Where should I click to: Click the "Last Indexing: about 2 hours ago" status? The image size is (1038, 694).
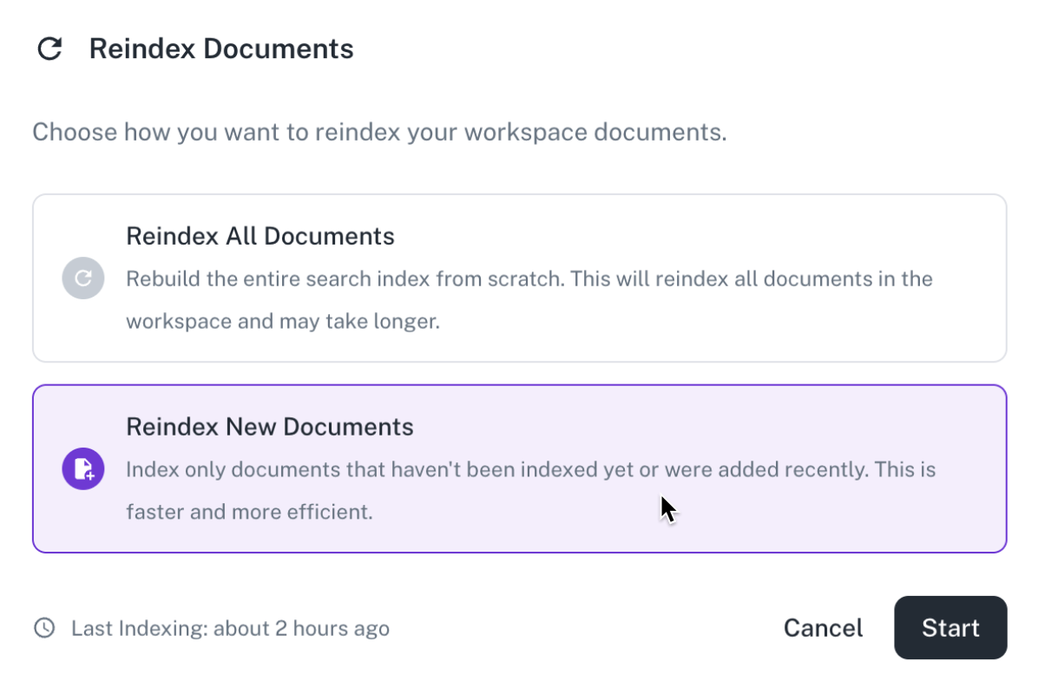coord(230,628)
